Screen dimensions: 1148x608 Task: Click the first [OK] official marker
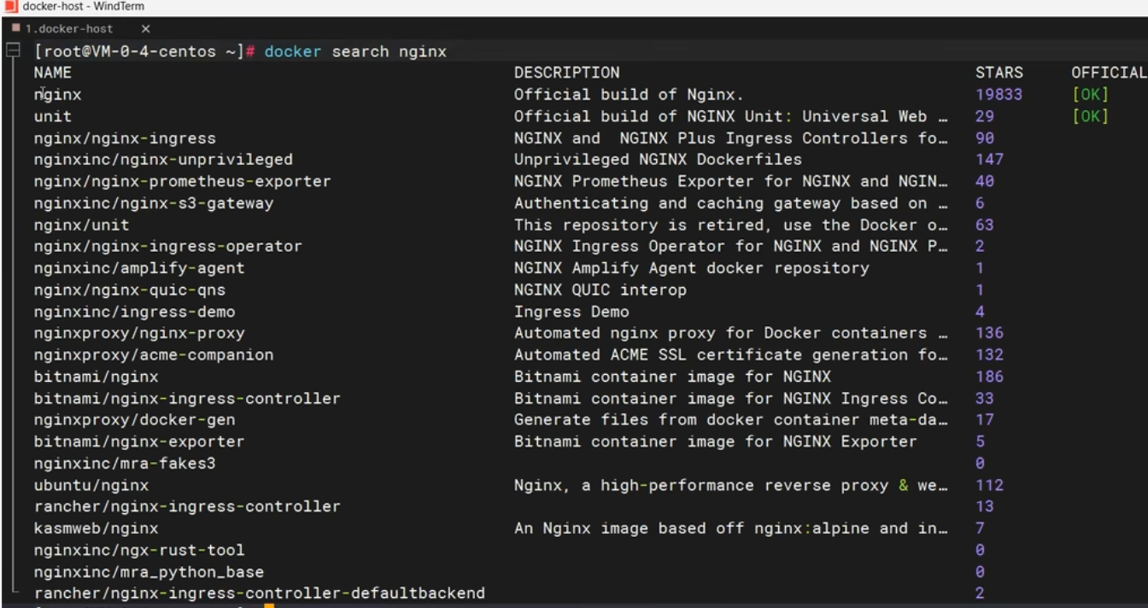pyautogui.click(x=1090, y=95)
